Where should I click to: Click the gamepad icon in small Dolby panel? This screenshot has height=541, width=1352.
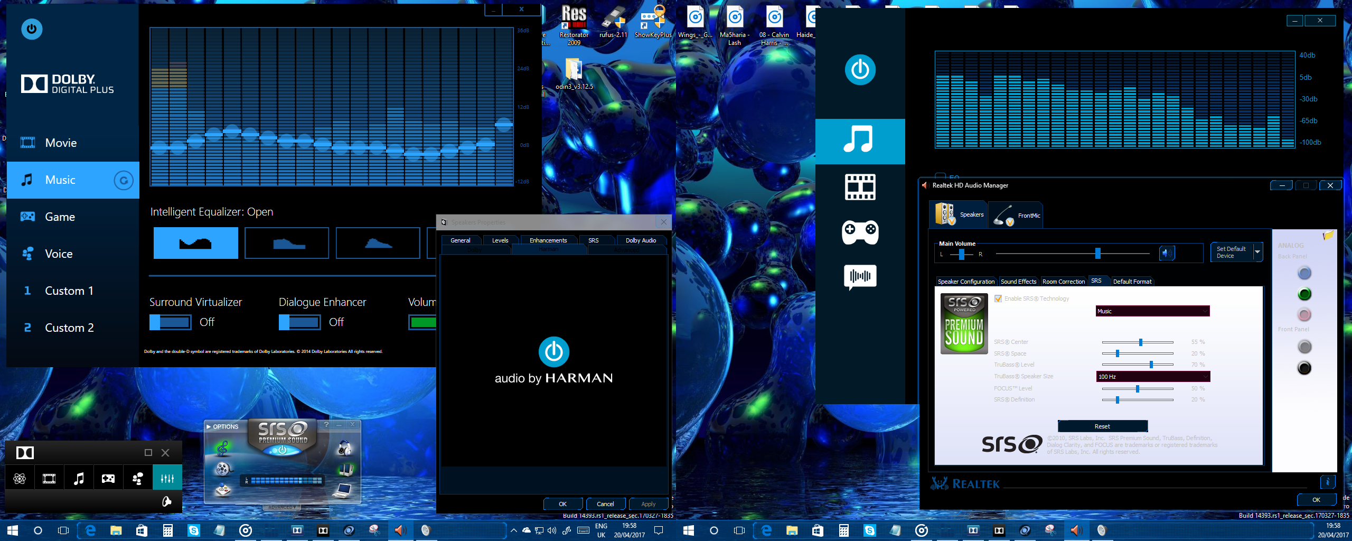pos(108,479)
